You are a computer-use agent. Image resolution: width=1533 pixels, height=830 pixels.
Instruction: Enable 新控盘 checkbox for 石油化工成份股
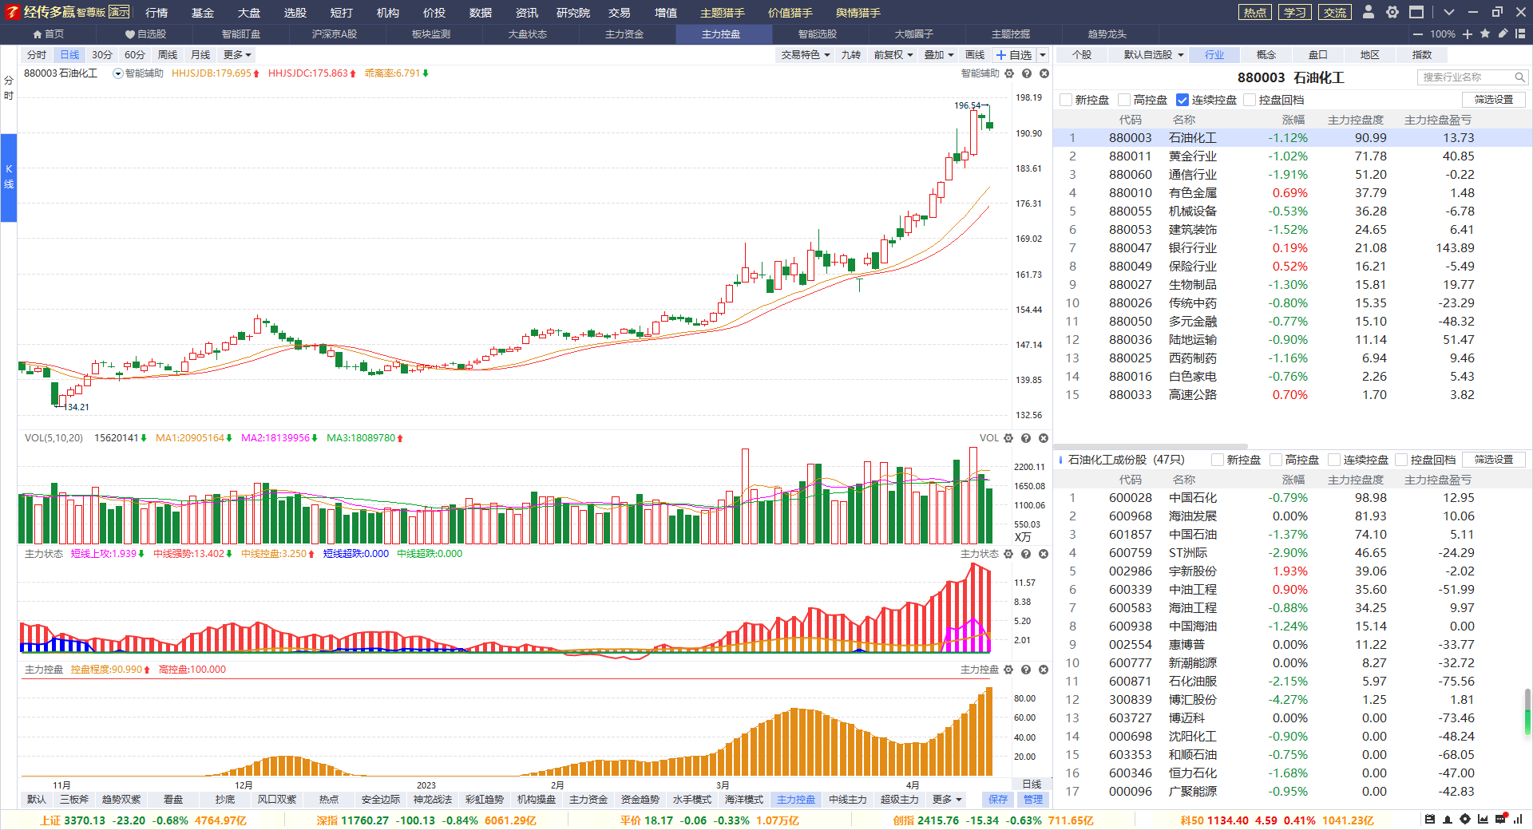pos(1218,460)
